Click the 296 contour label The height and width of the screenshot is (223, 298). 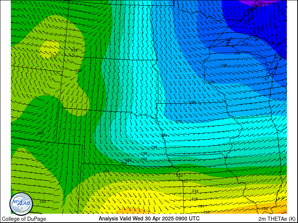154,147
